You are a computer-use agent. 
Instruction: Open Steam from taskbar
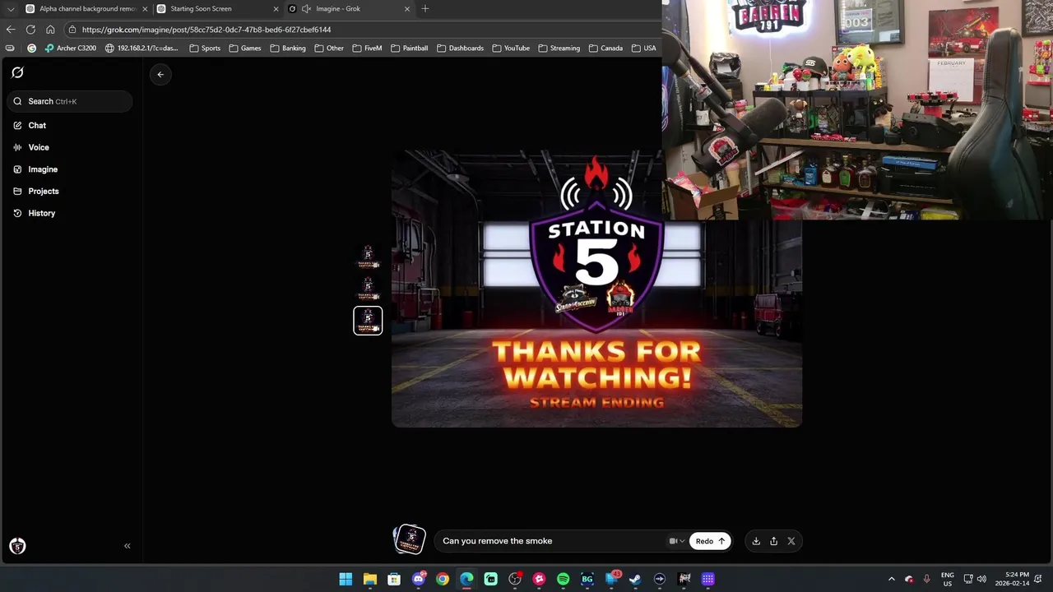(x=635, y=579)
